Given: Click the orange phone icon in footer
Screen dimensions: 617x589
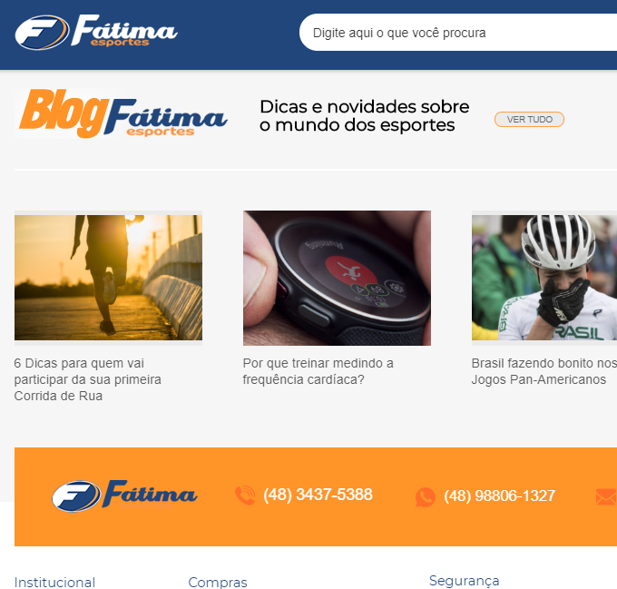Looking at the screenshot, I should (x=245, y=496).
